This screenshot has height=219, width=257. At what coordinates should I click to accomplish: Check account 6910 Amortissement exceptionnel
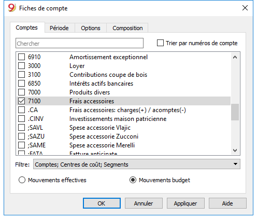pos(21,57)
